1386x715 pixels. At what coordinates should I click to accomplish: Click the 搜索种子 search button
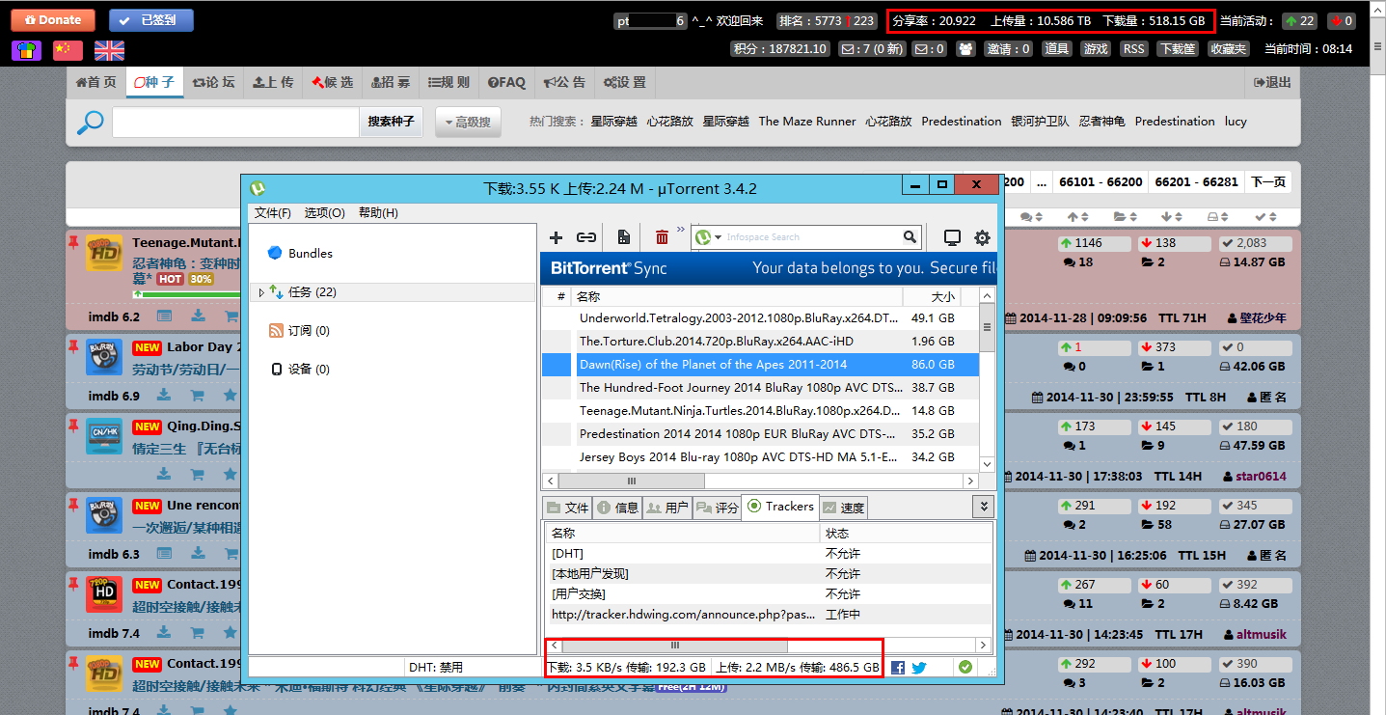391,122
